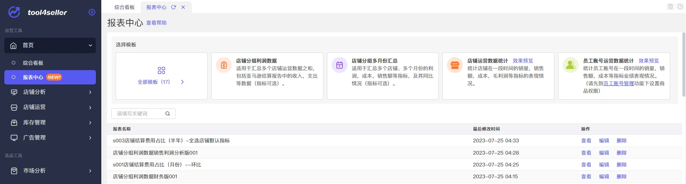Open the 查看帮助 help link
The height and width of the screenshot is (184, 686).
point(156,23)
